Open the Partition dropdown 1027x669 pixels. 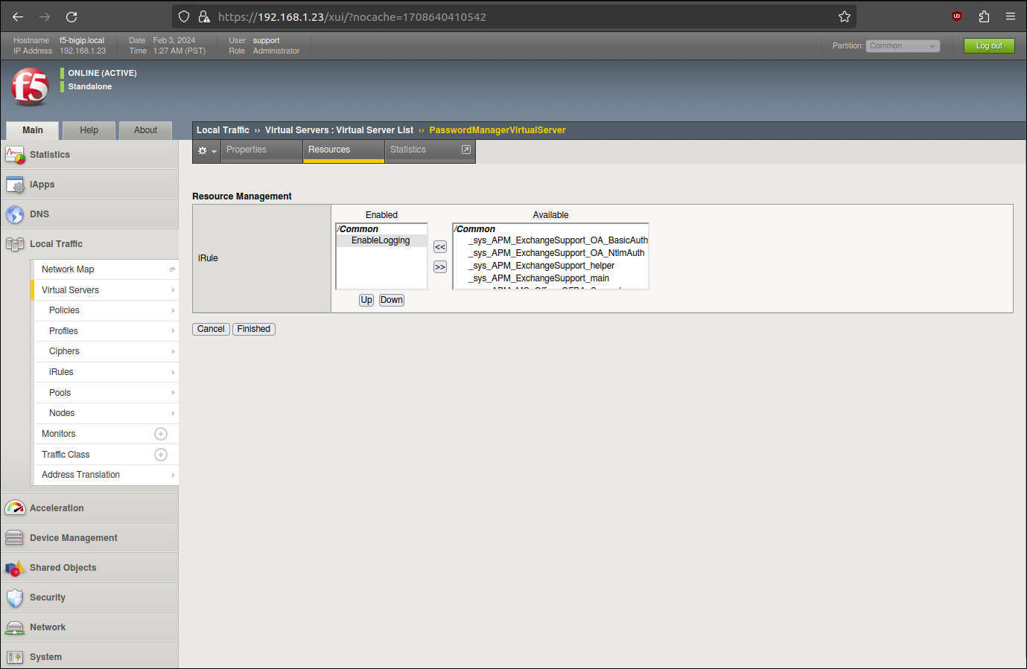[x=903, y=46]
